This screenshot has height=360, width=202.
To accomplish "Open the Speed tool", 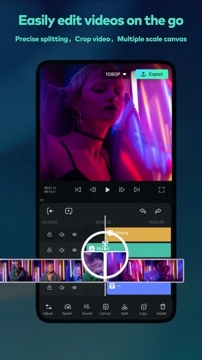I will (67, 309).
